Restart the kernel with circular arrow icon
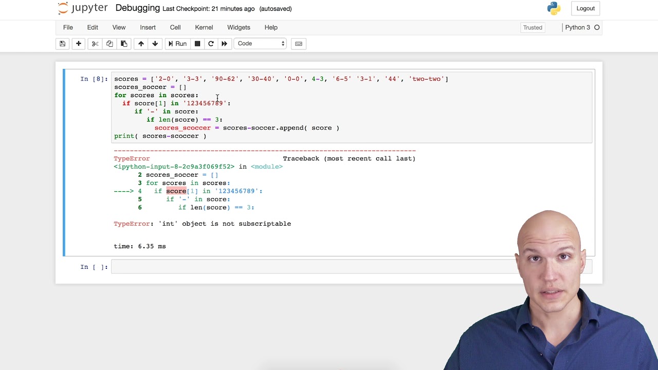Screen dimensions: 658x370 click(211, 44)
